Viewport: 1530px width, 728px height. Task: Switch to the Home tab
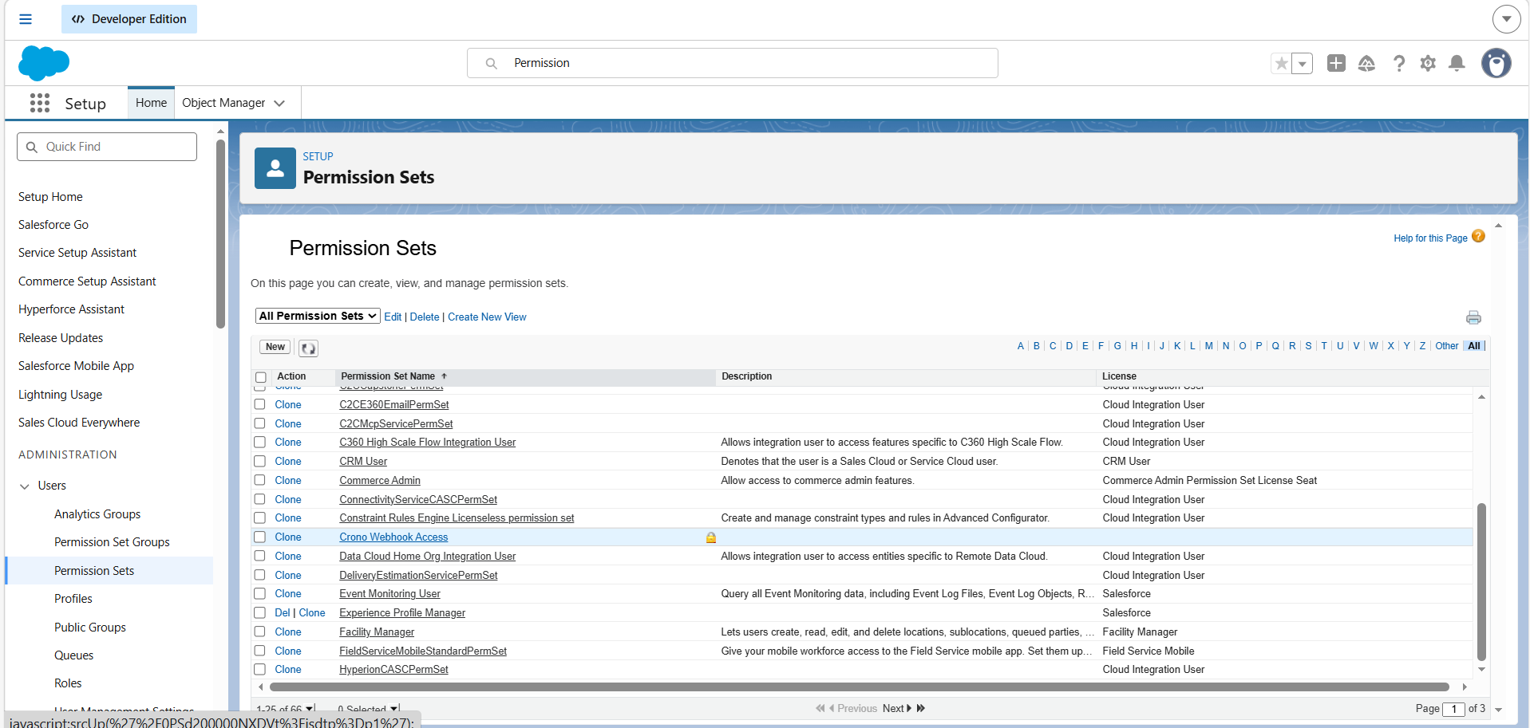[x=151, y=103]
